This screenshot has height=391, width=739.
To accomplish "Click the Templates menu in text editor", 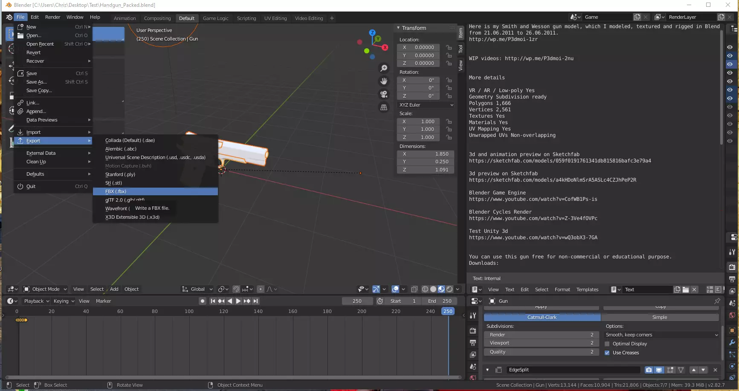I will [x=587, y=290].
